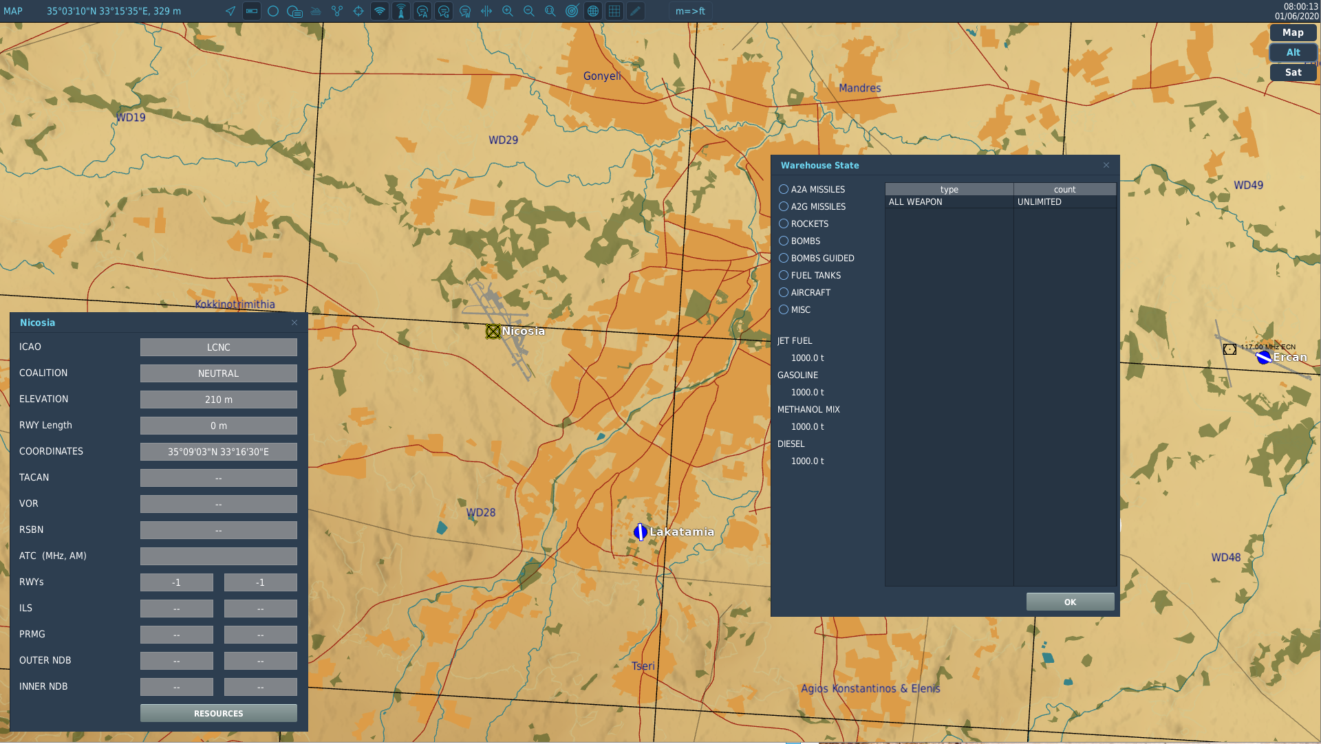Switch to the Sat map view
This screenshot has width=1321, height=744.
[x=1293, y=72]
